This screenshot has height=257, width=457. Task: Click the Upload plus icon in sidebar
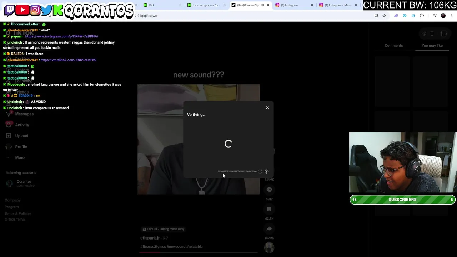(9, 136)
